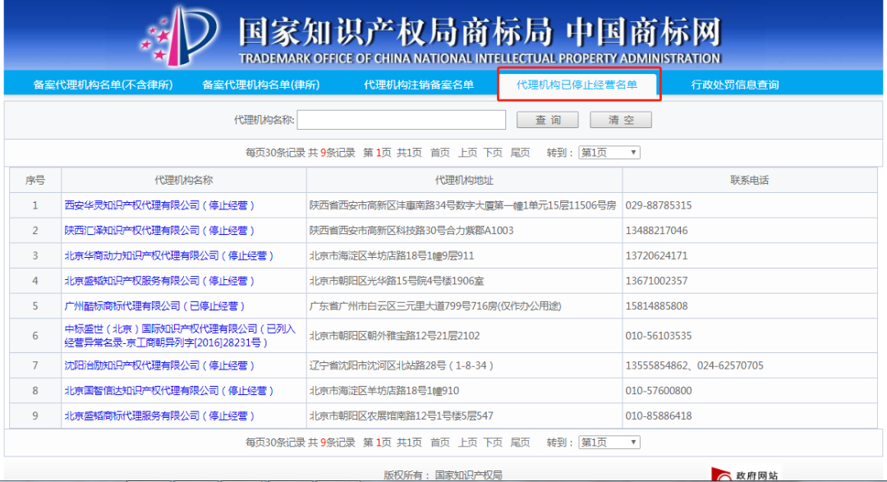Focus the 代理机构名称 input field

tap(402, 120)
